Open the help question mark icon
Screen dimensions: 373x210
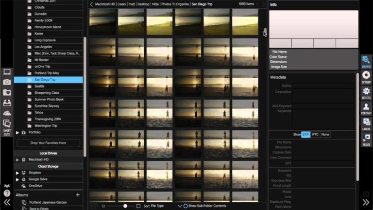click(x=7, y=193)
